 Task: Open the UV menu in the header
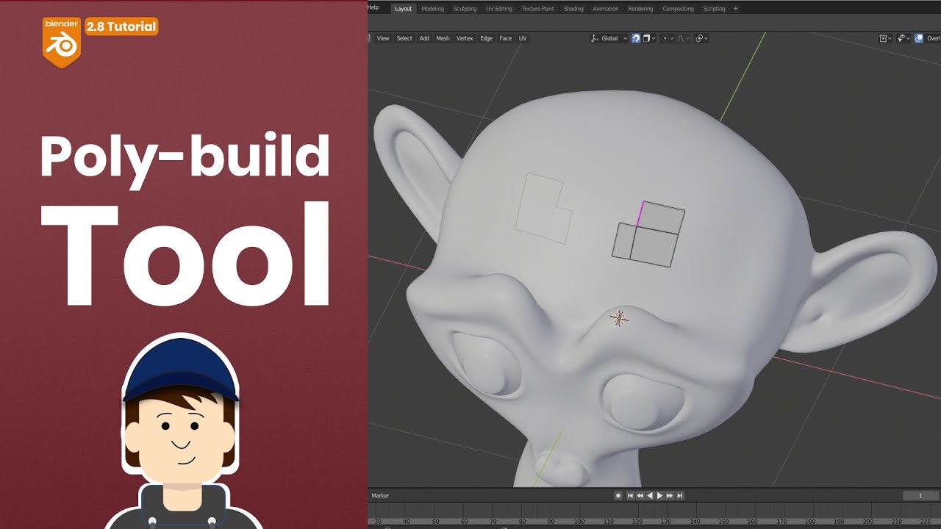pos(523,38)
